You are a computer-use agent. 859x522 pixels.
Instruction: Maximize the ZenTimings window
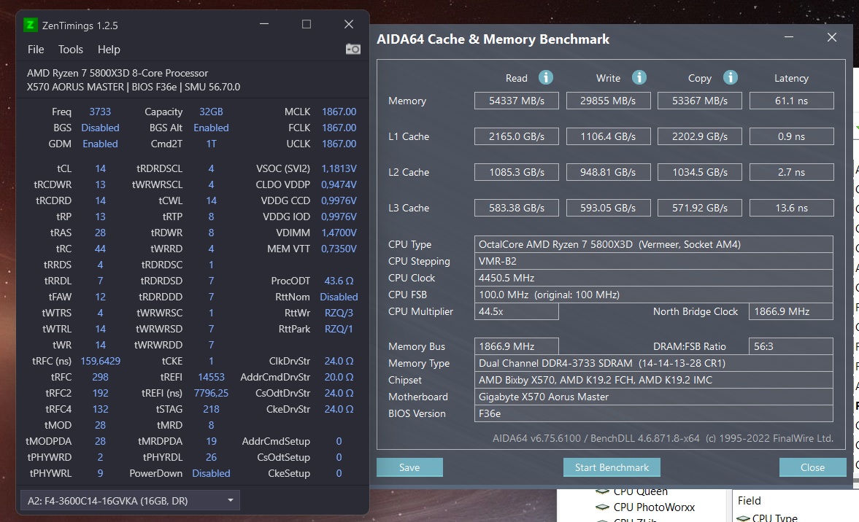[307, 24]
